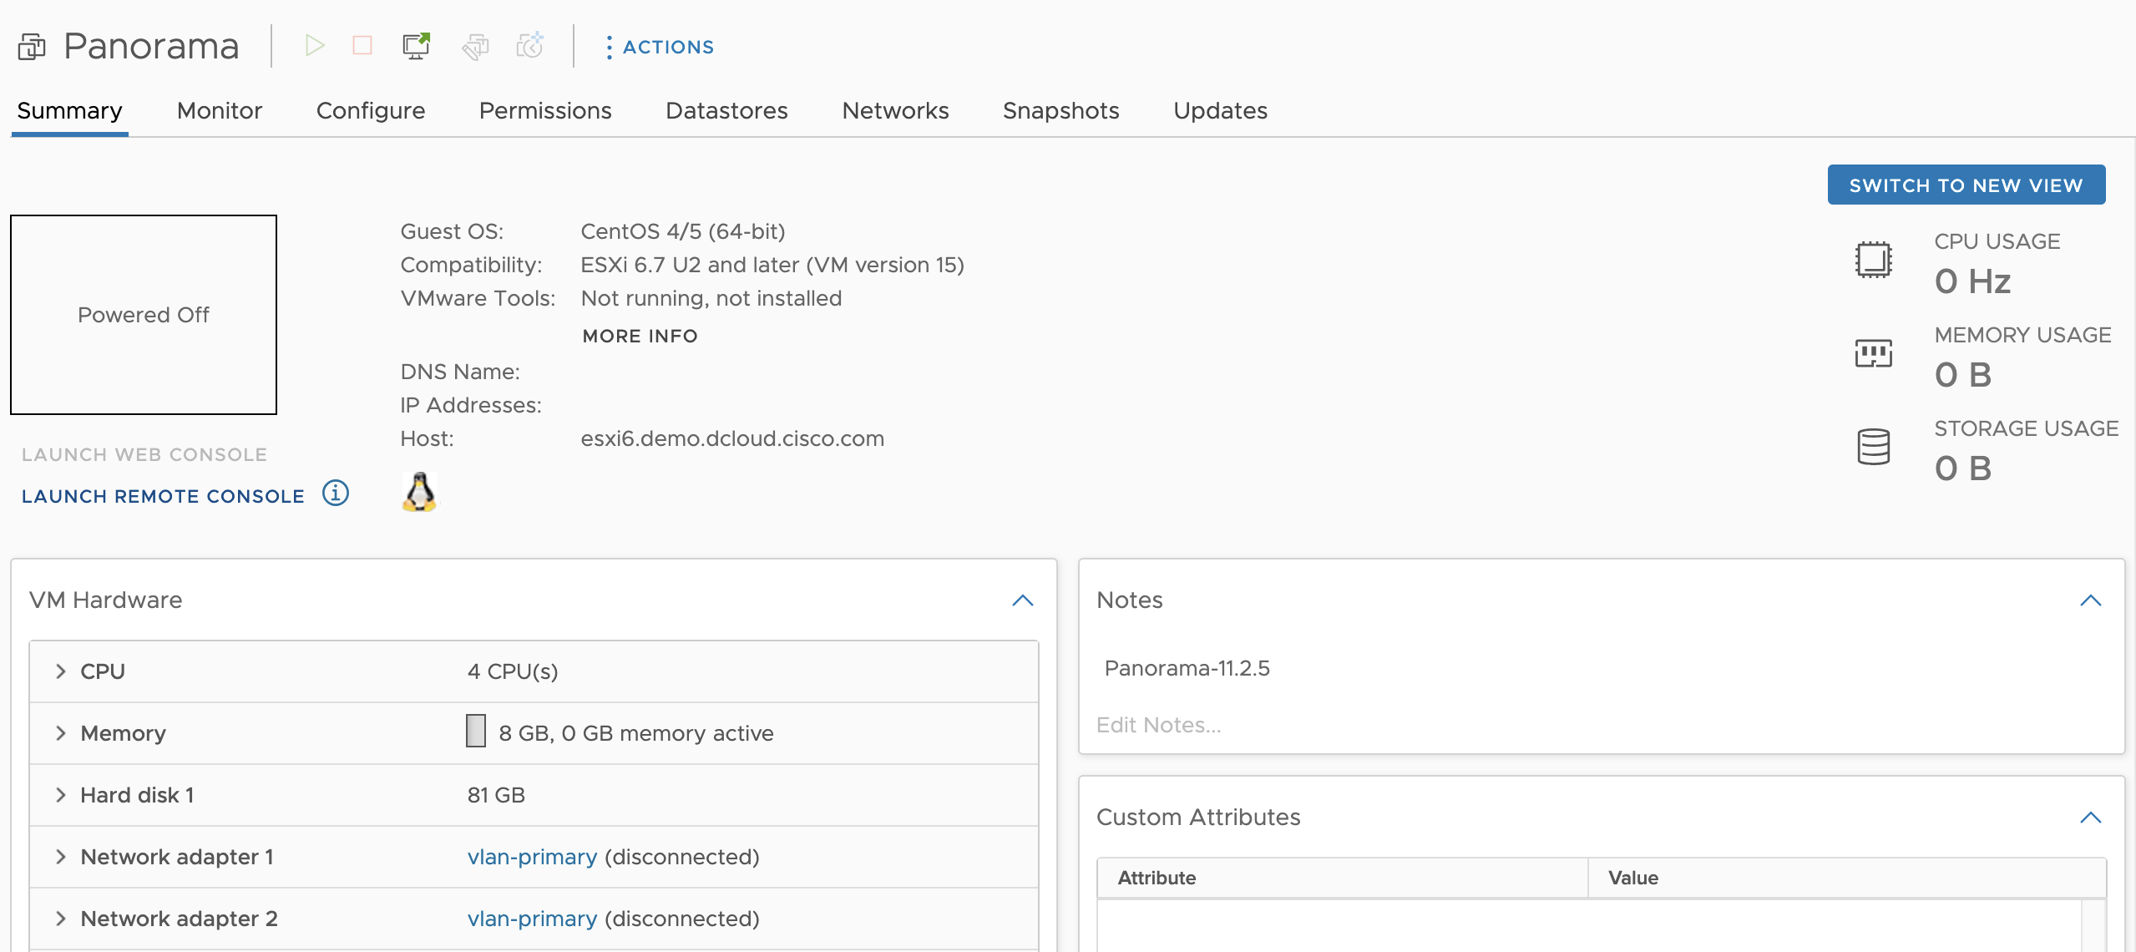2136x952 pixels.
Task: Open the Actions menu
Action: point(660,47)
